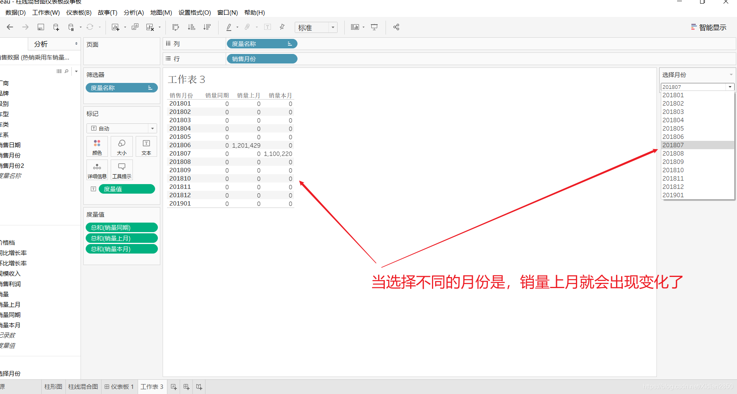
Task: Open the 帮助(H) menu
Action: 255,13
